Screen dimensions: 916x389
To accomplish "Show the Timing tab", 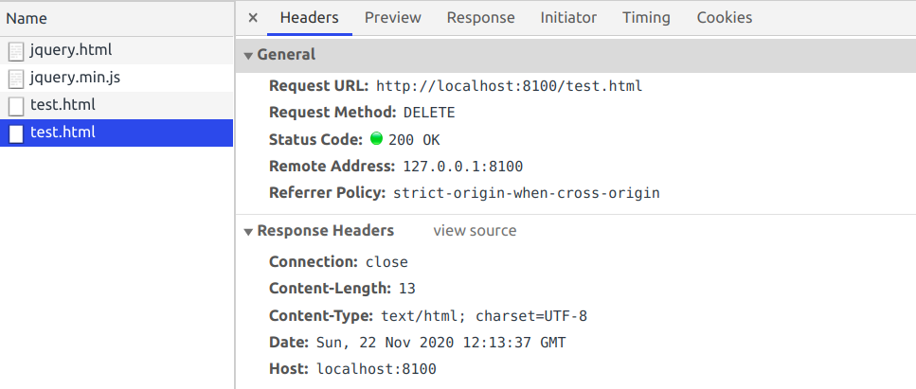I will pyautogui.click(x=646, y=18).
